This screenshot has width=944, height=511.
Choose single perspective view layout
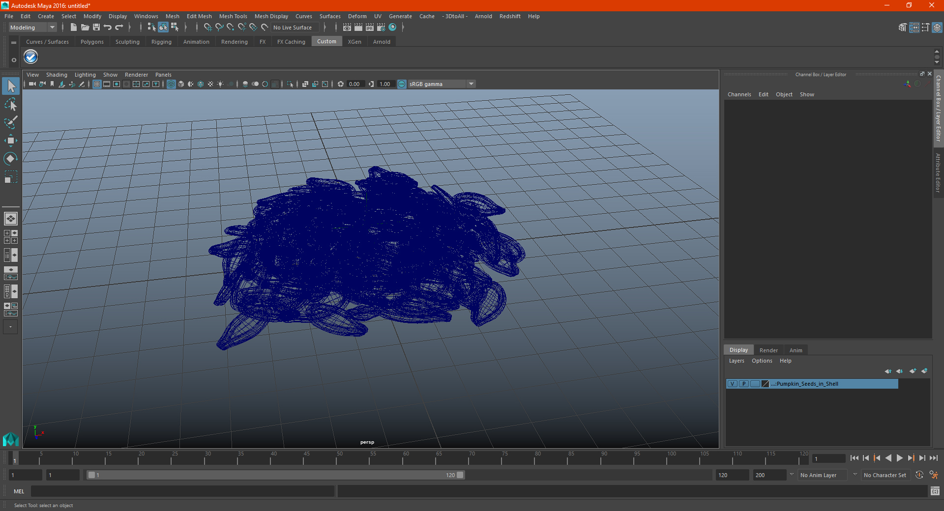pos(10,219)
